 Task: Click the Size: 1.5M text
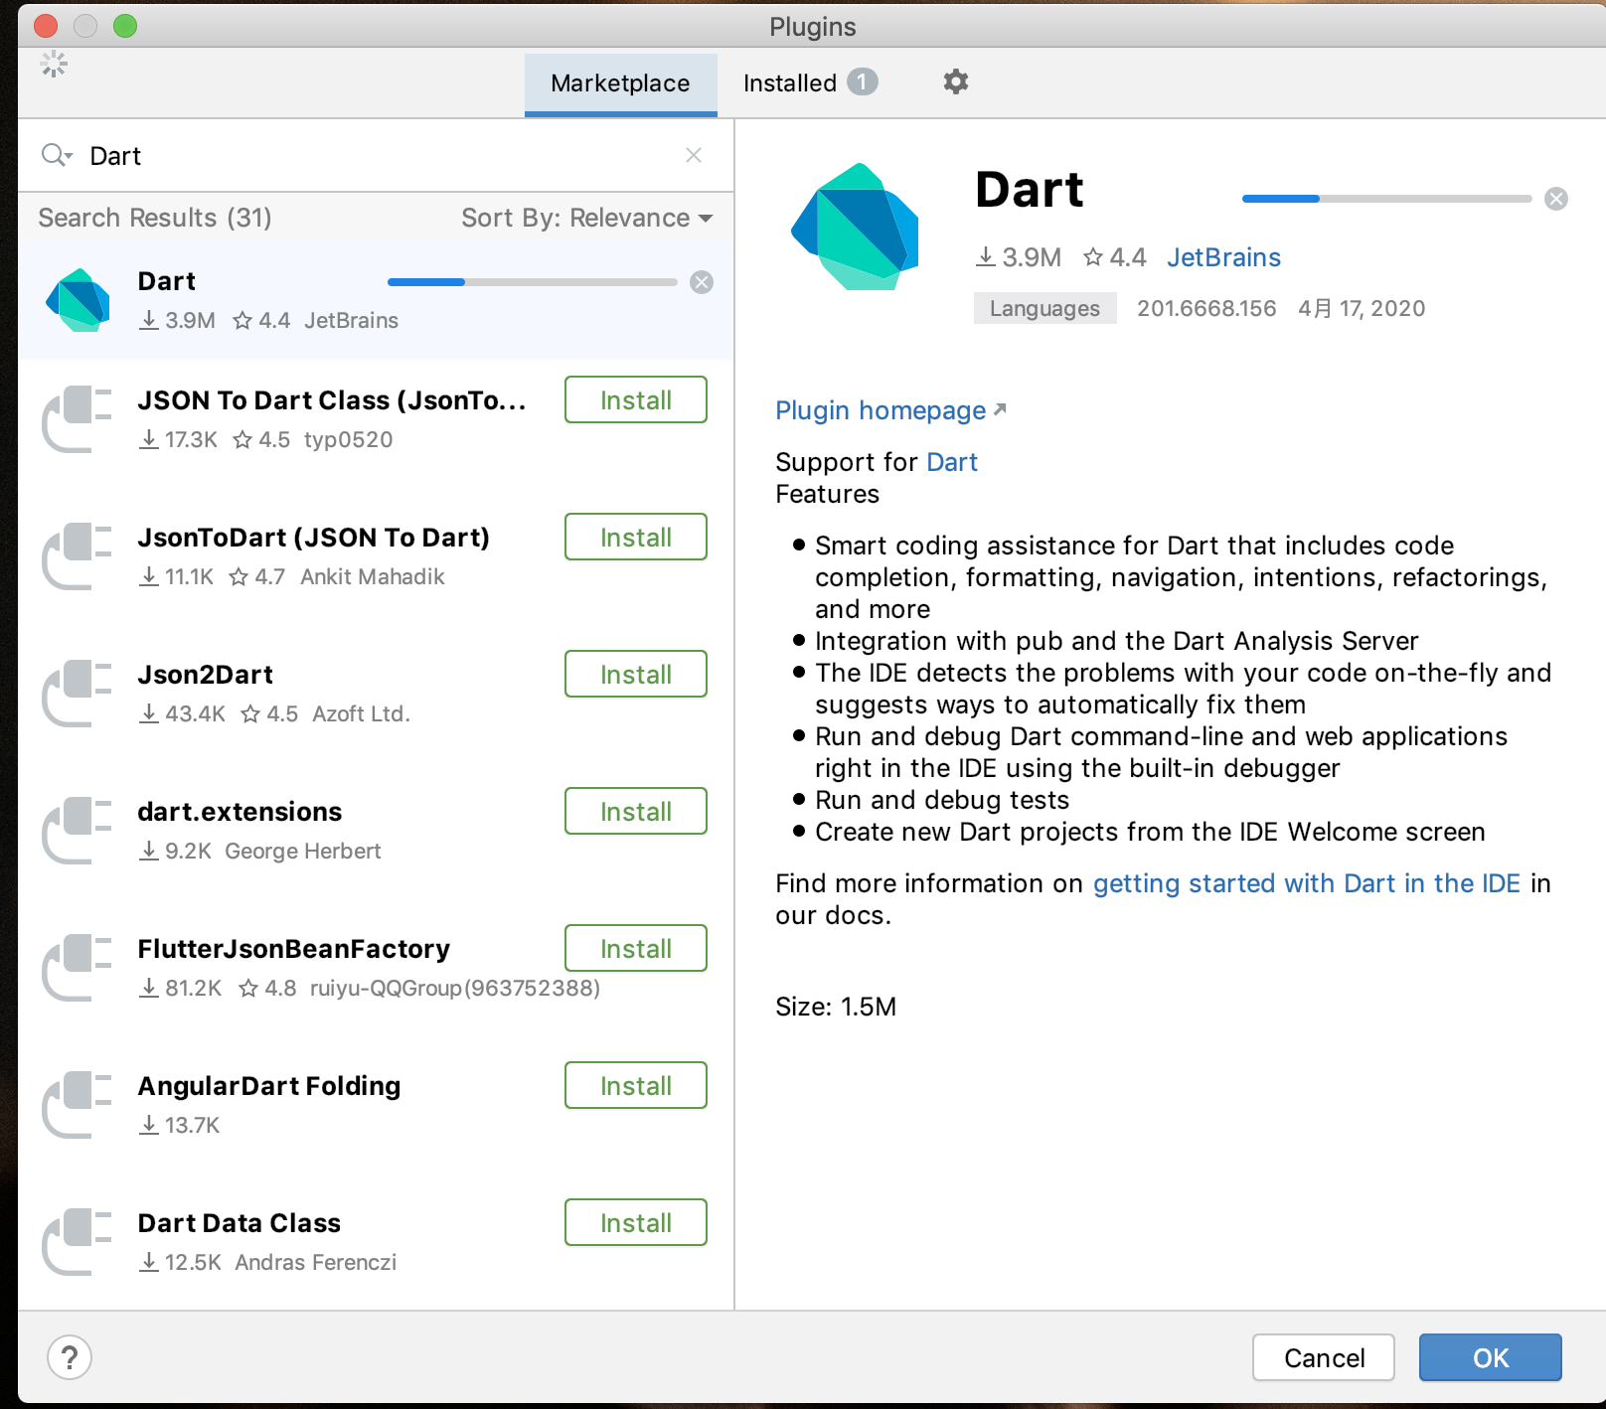coord(836,1007)
